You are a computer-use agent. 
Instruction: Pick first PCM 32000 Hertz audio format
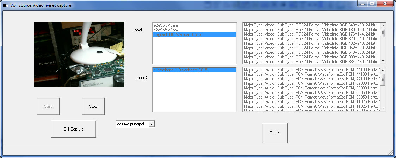pos(311,83)
